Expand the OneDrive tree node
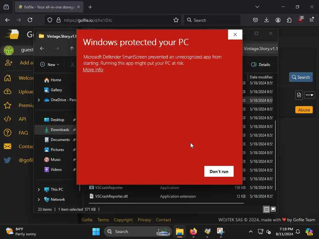Viewport: 319px width, 239px height. pyautogui.click(x=39, y=100)
